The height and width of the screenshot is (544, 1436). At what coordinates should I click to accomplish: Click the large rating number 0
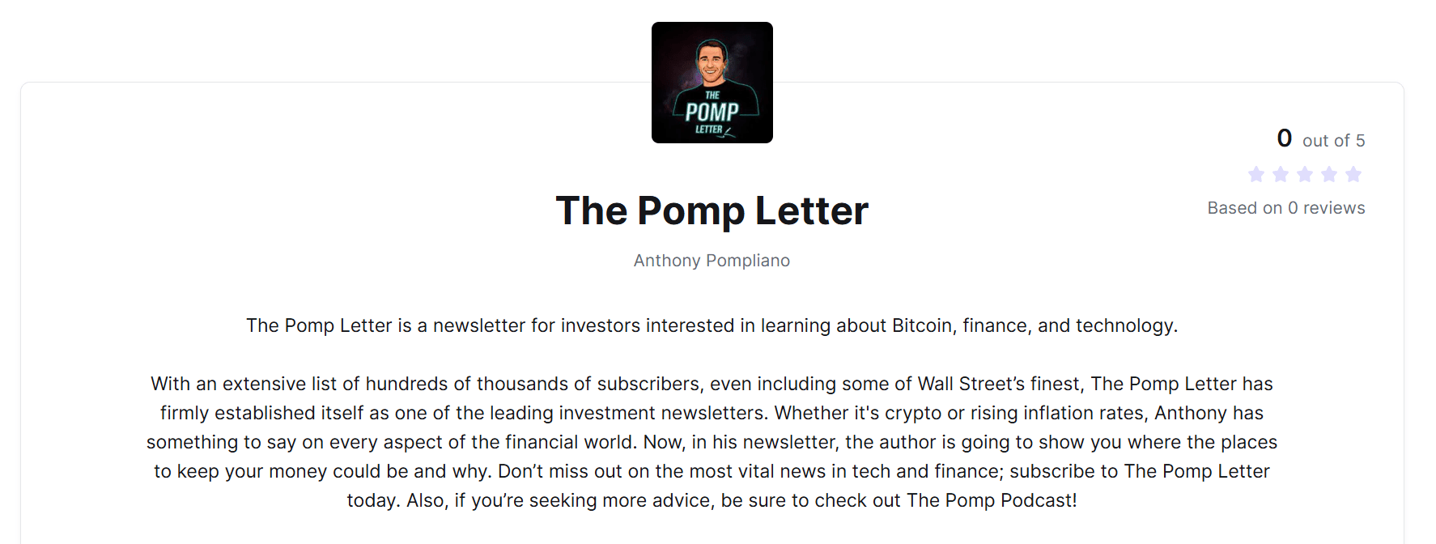(x=1284, y=138)
